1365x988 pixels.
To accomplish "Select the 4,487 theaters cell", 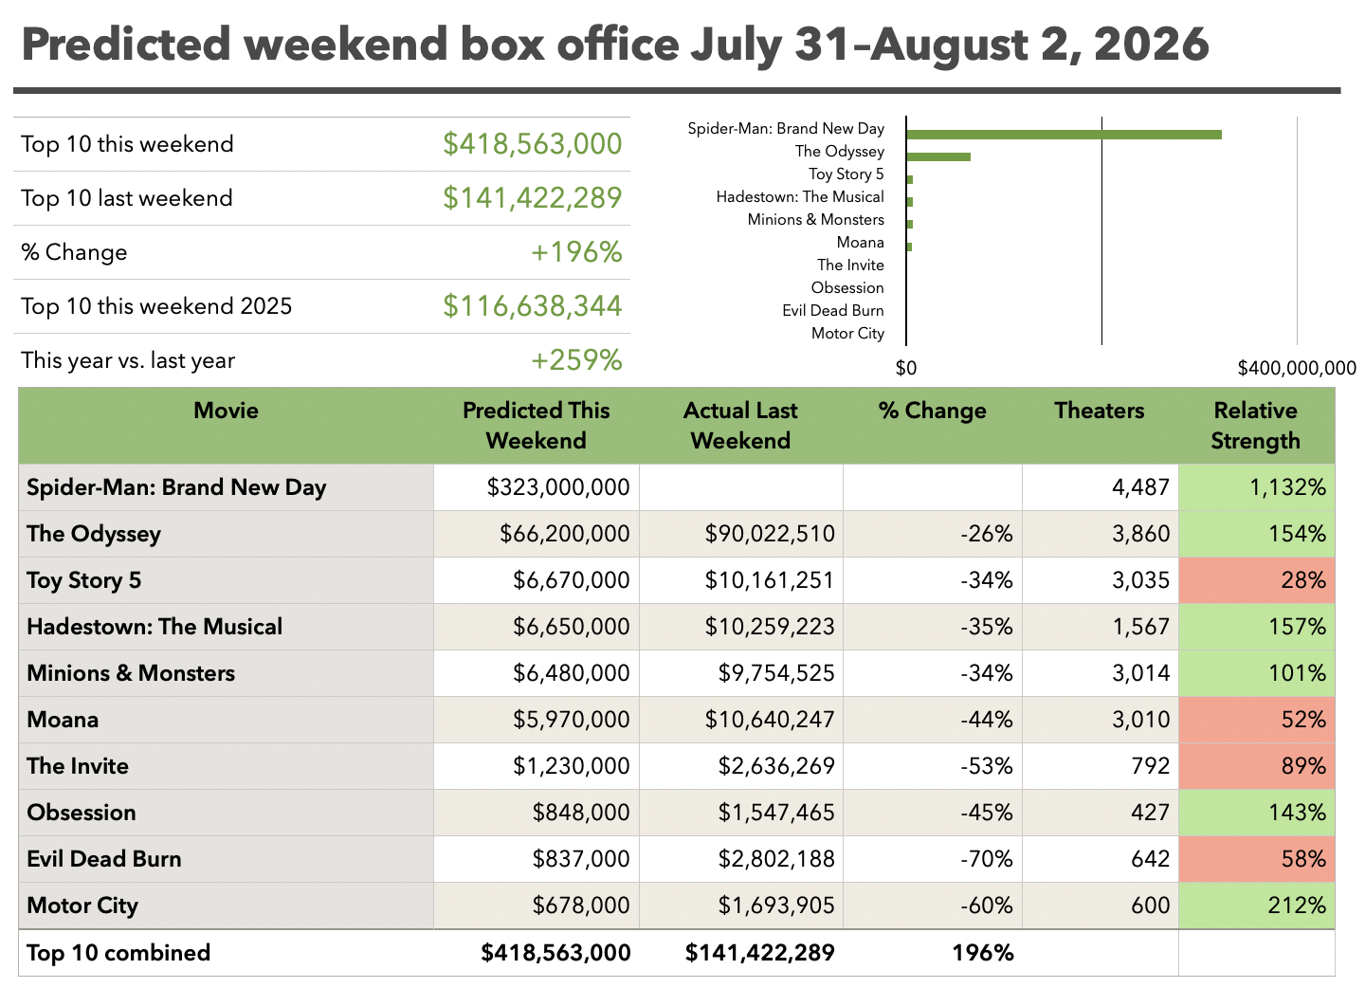I will [x=1101, y=487].
